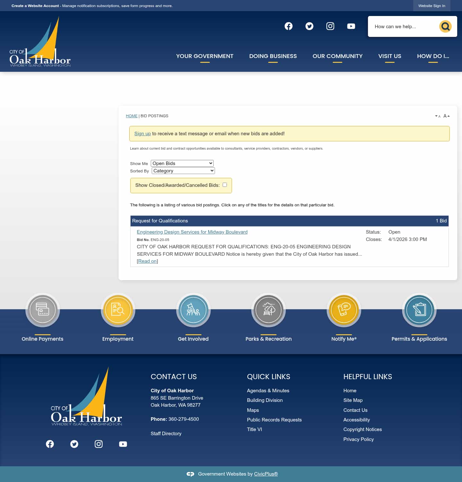The image size is (462, 482).
Task: Open Facebook from the header social icons
Action: 288,26
